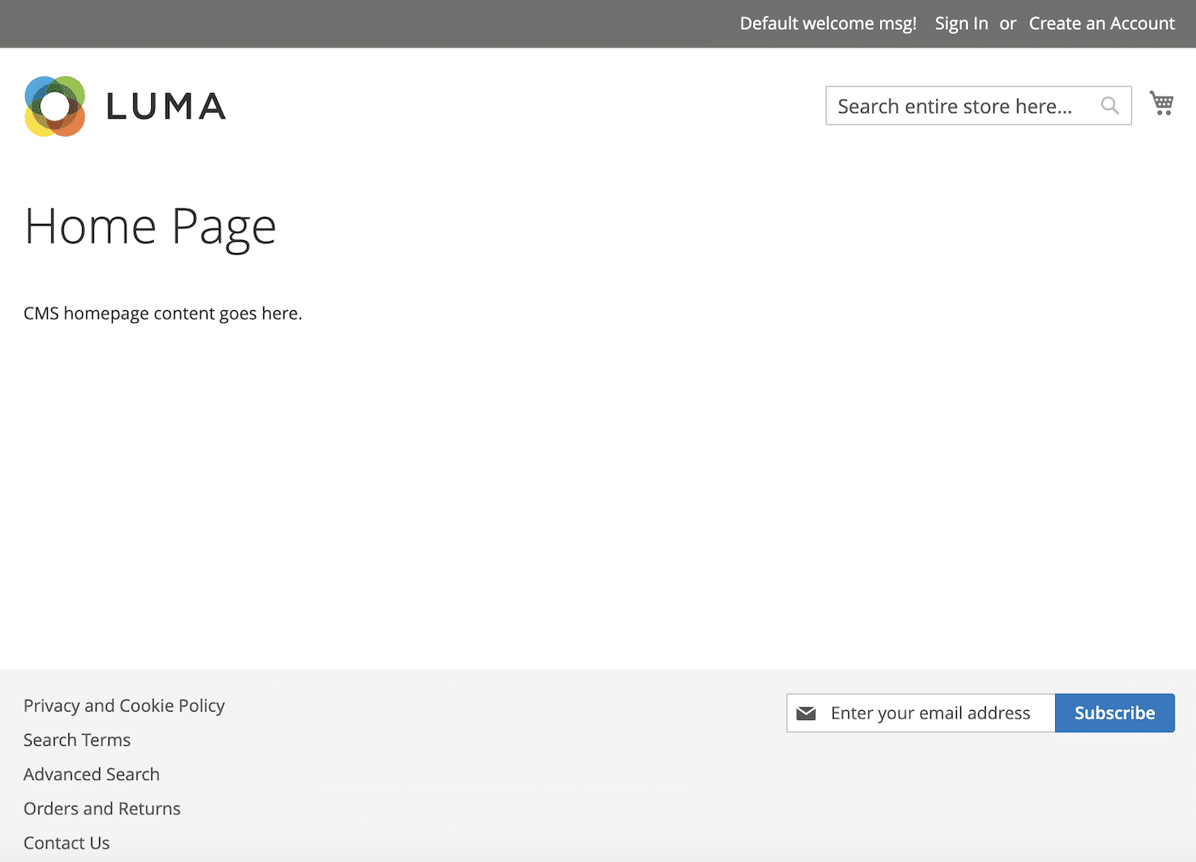Go to Orders and Returns

pos(102,808)
